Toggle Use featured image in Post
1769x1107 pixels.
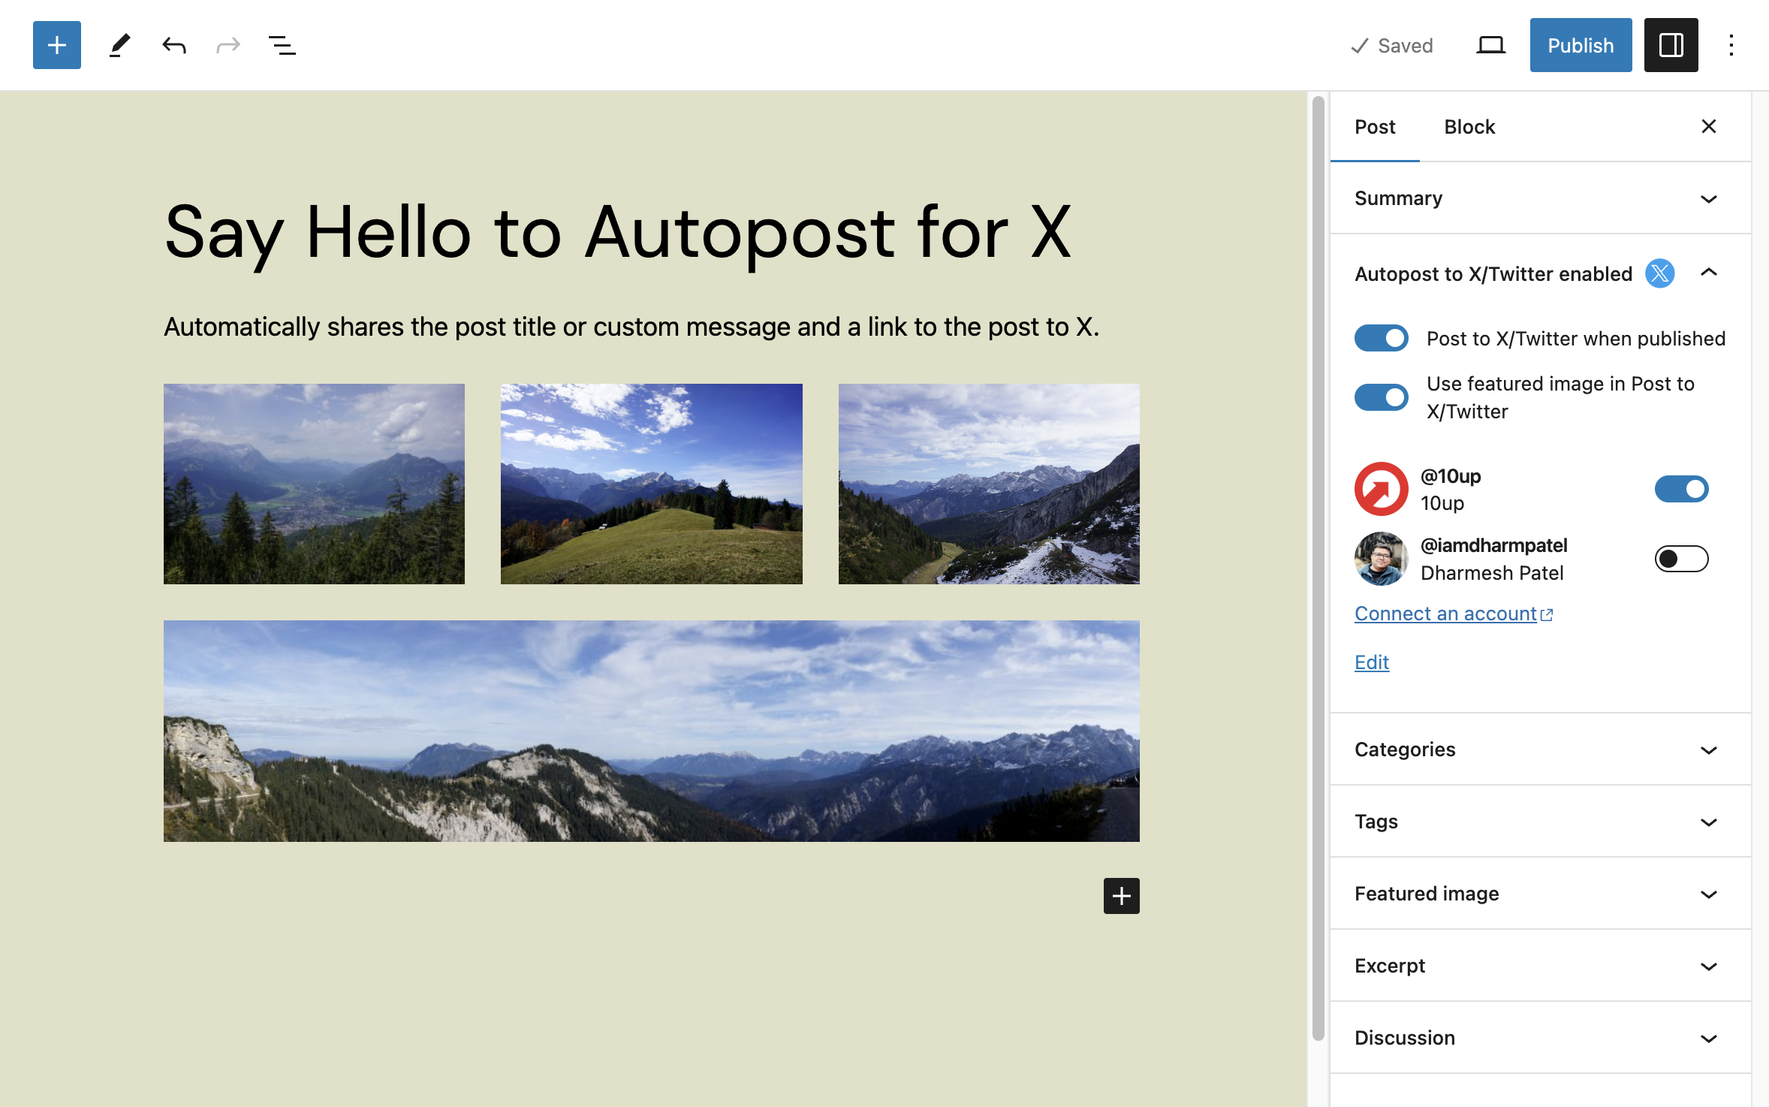click(x=1381, y=397)
